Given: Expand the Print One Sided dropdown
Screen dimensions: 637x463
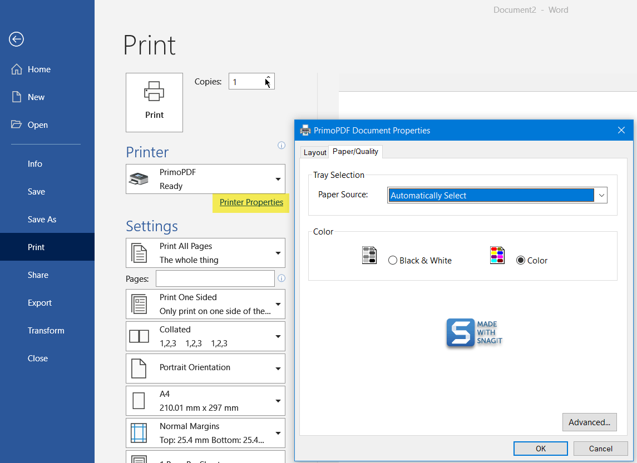Looking at the screenshot, I should click(278, 305).
